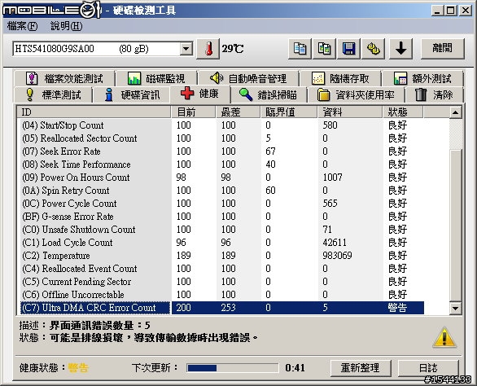Click the 警告 status in the C7 row
The height and width of the screenshot is (386, 477).
397,308
